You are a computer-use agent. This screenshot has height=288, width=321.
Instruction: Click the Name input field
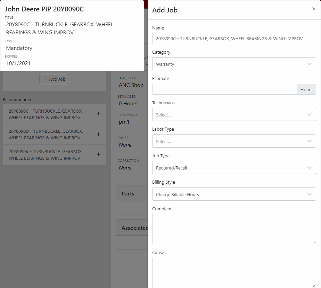pos(234,38)
